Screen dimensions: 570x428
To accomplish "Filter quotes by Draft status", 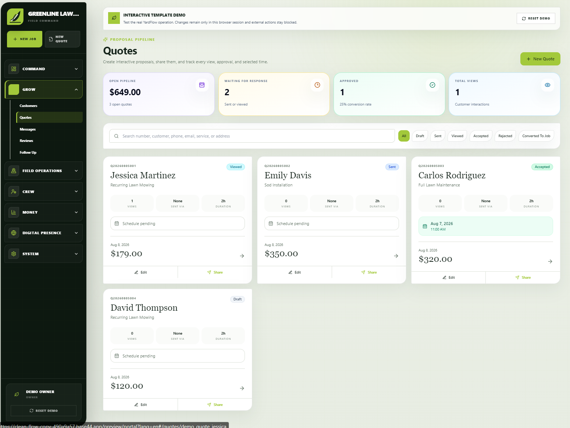I will (420, 136).
